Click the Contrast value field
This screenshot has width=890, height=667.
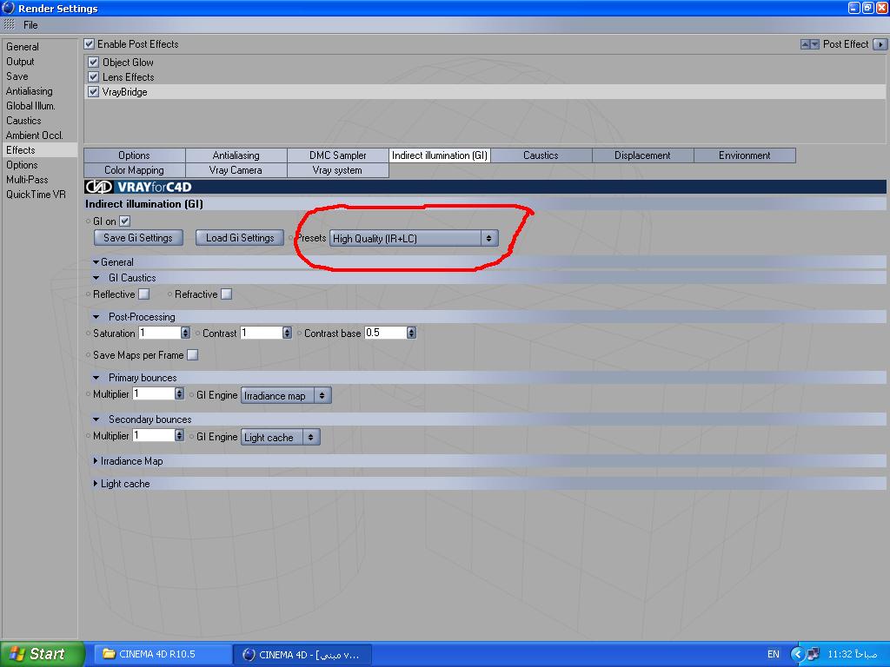click(x=261, y=333)
